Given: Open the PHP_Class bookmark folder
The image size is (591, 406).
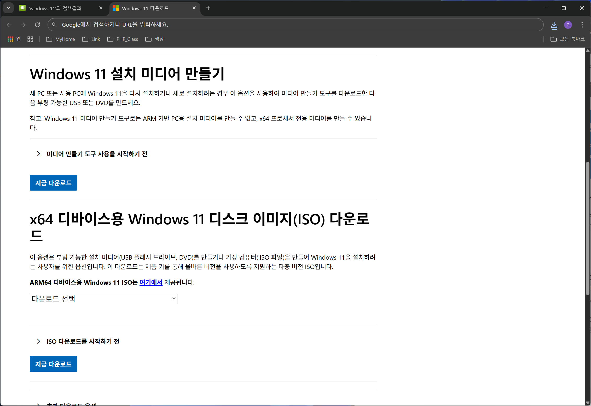Looking at the screenshot, I should pos(123,39).
